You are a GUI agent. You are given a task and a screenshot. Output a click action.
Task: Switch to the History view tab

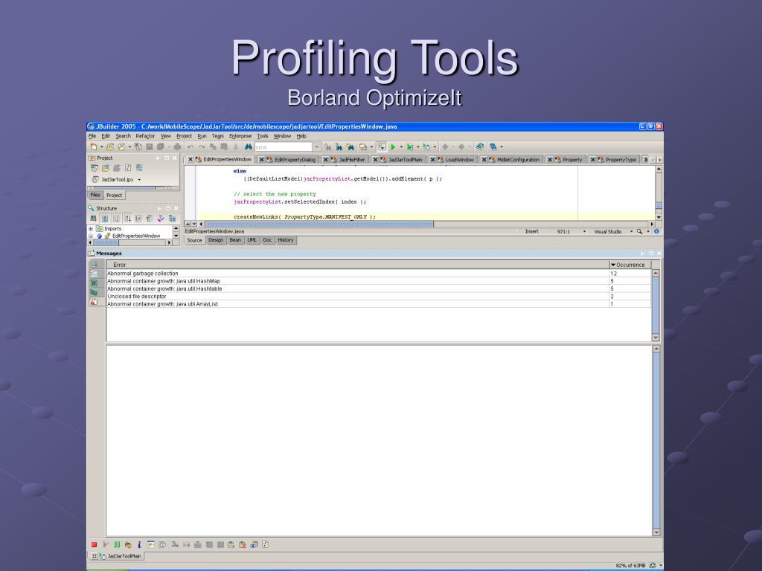tap(286, 240)
